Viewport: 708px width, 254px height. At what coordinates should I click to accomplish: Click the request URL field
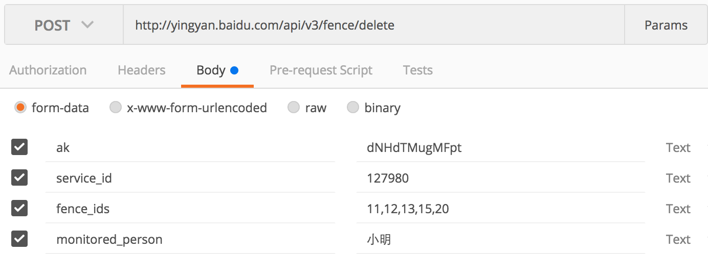pyautogui.click(x=373, y=26)
